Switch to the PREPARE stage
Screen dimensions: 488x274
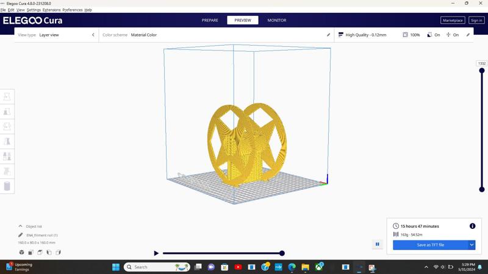click(210, 20)
